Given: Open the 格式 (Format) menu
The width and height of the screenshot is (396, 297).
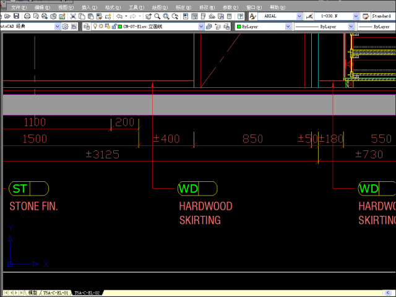Looking at the screenshot, I should click(113, 7).
